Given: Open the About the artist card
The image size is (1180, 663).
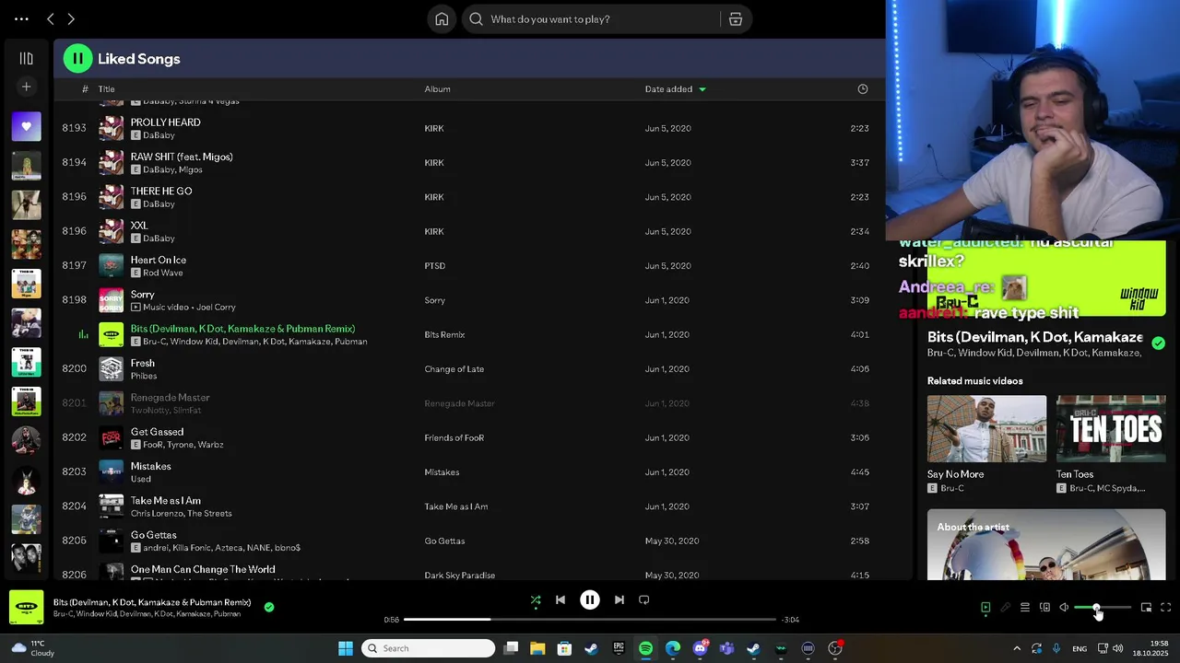Looking at the screenshot, I should coord(1046,544).
